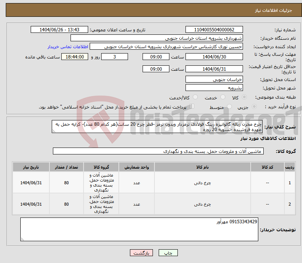Click the ردیف column header
Viewport: 302px width, 263px height.
[x=290, y=167]
